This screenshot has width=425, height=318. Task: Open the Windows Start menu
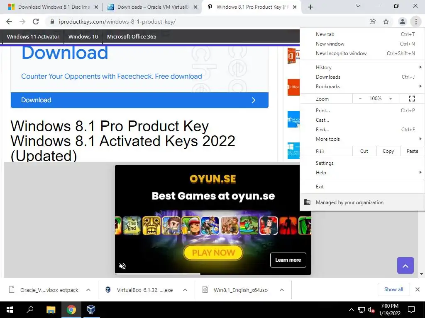tap(10, 310)
